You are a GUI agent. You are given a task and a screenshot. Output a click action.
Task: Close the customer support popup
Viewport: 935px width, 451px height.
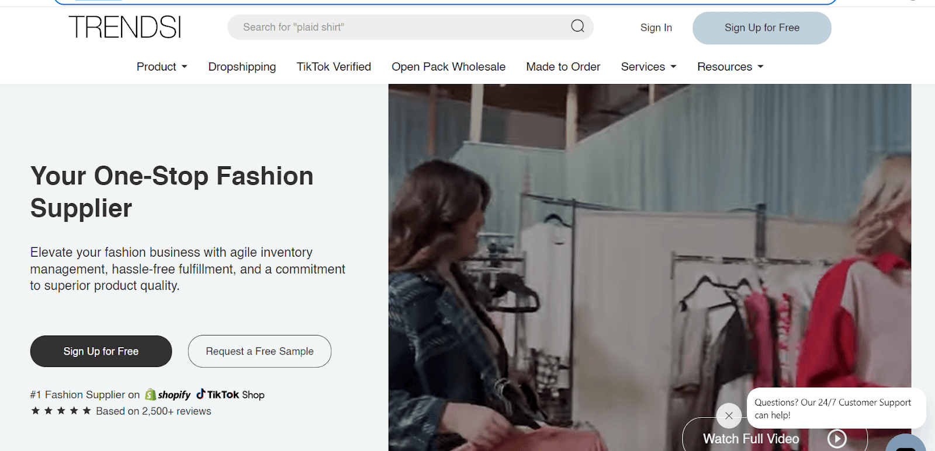[x=729, y=415]
